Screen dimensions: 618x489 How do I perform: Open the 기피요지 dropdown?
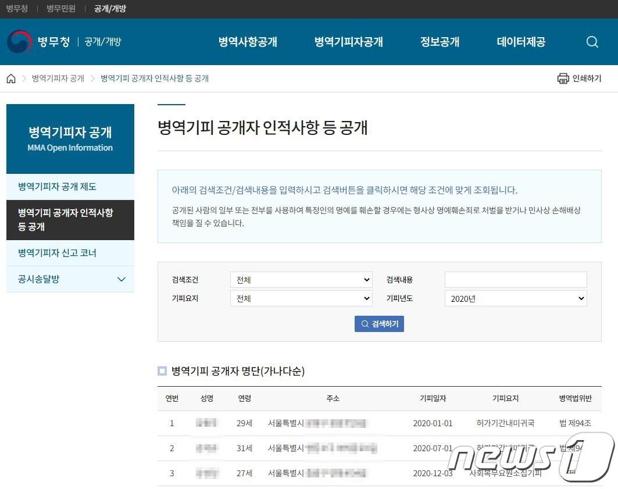coord(301,298)
